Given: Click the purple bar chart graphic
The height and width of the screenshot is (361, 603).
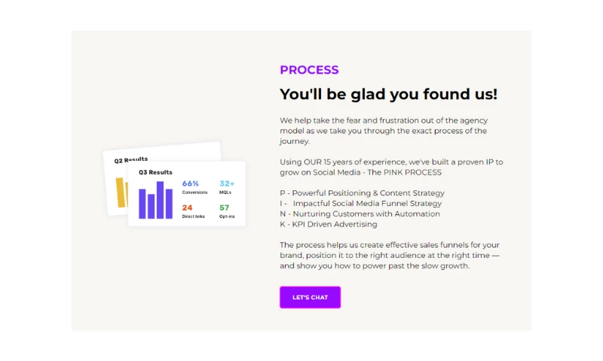Looking at the screenshot, I should [155, 201].
